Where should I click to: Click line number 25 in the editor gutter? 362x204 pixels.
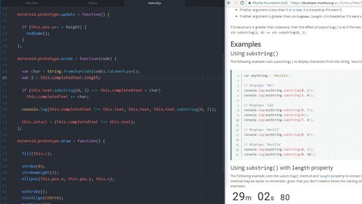5,78
